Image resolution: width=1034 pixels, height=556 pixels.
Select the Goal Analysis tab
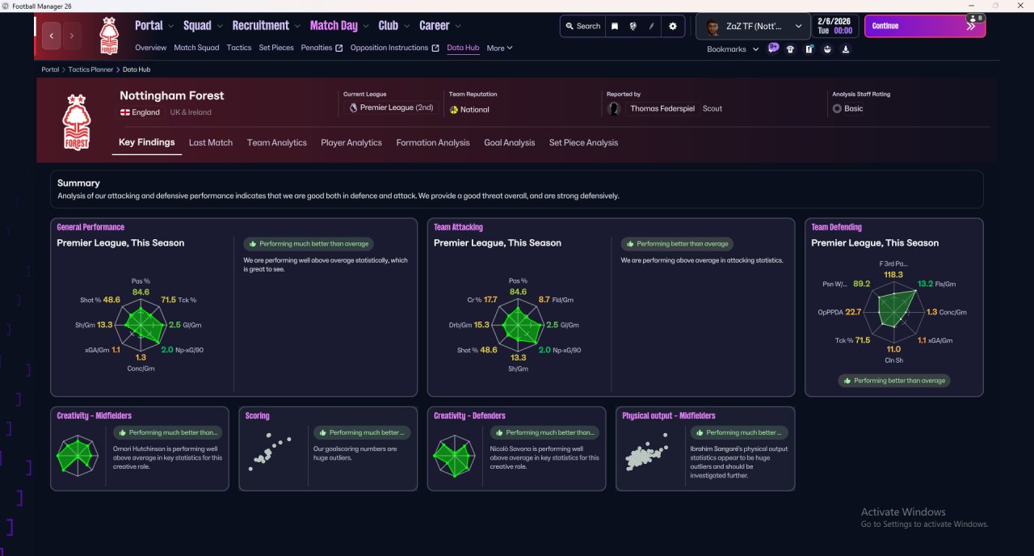pos(510,142)
